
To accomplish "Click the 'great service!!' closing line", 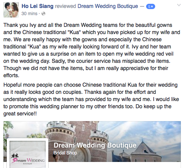I will (20, 114).
